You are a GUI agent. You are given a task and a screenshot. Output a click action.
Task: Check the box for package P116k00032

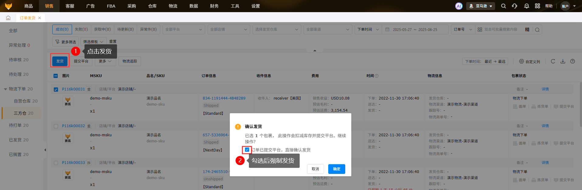coord(56,126)
